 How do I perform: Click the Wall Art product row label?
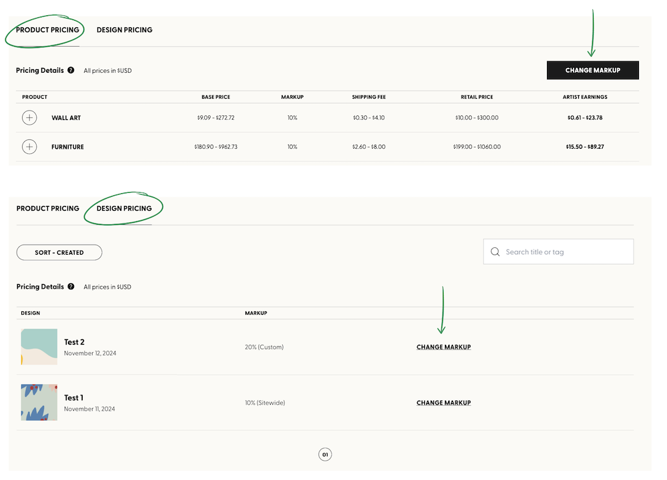[x=66, y=118]
